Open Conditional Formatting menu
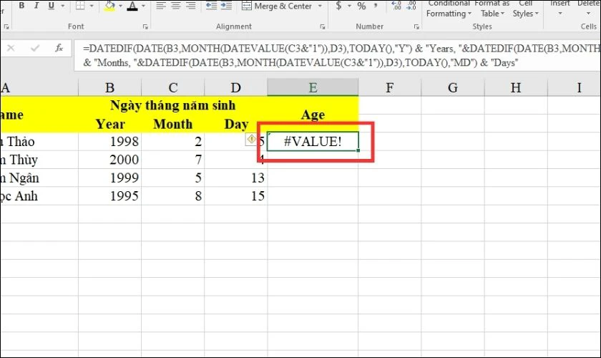 click(449, 9)
